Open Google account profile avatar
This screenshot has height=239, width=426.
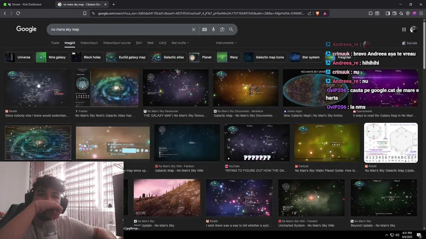[414, 30]
